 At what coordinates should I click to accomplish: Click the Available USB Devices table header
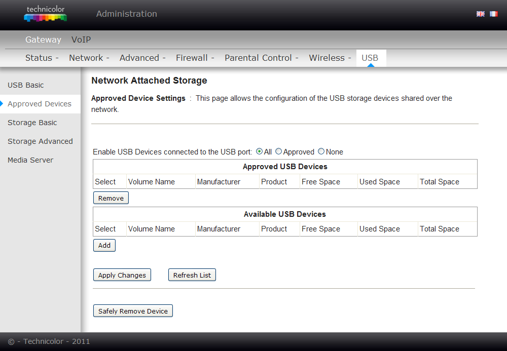pos(285,214)
